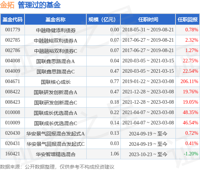Open fund 国联成长优选混合A

coord(55,113)
